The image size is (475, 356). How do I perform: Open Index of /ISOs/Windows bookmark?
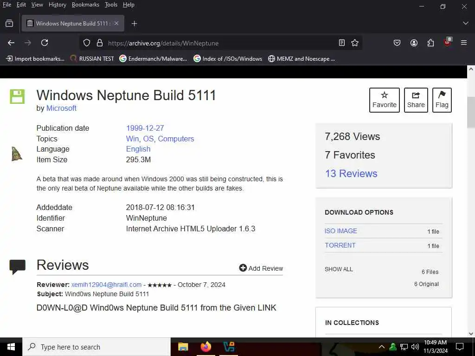(x=228, y=59)
